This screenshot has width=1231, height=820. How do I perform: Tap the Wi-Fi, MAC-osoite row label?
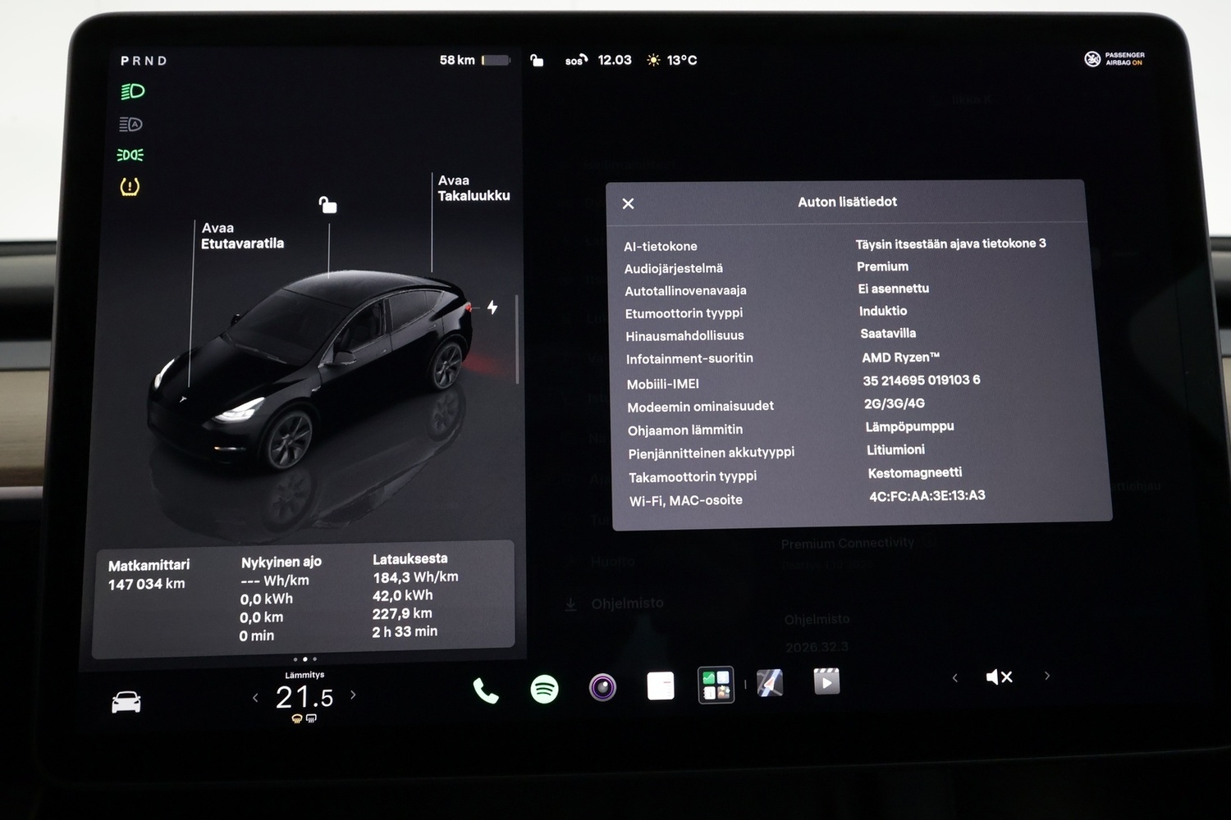686,500
